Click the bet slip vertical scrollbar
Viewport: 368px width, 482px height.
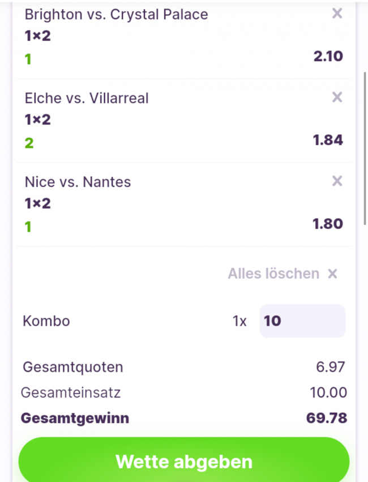(x=364, y=147)
